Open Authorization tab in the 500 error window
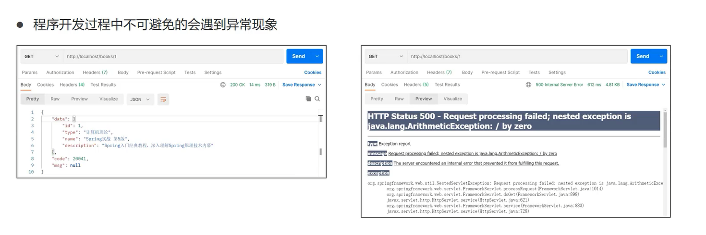This screenshot has width=706, height=235. 404,73
